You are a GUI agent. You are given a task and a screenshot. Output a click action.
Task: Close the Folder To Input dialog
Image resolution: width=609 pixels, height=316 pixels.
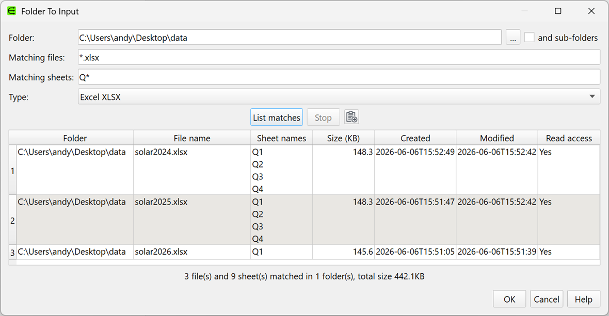pyautogui.click(x=591, y=11)
